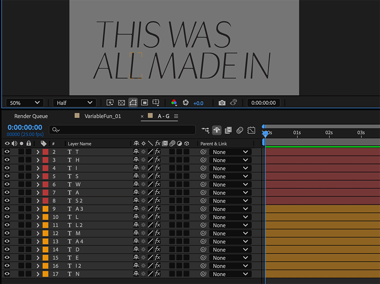Click the orange label swatch of layer A3
This screenshot has width=380, height=284.
(45, 209)
